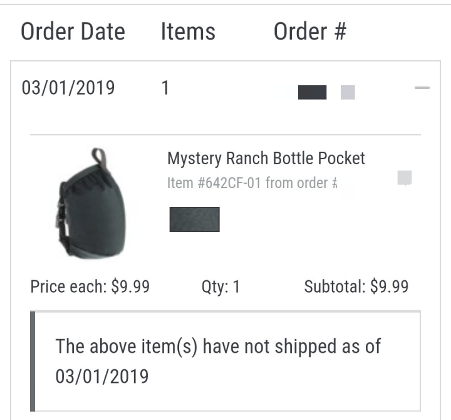This screenshot has height=420, width=451.
Task: Click the light gray square beside order number
Action: [x=348, y=92]
